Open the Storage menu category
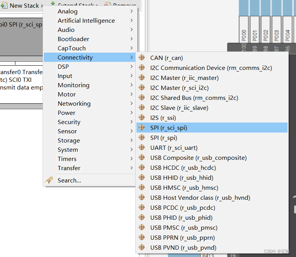The height and width of the screenshot is (257, 296). pos(90,140)
